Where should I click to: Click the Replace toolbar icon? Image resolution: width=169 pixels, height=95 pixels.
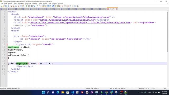[34, 6]
